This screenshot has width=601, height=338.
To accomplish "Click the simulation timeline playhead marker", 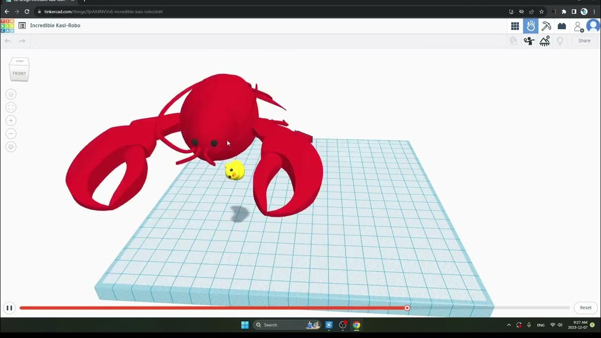I will 407,308.
